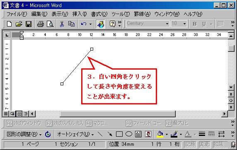
Task: Open the font size dropdown
Action: click(184, 24)
